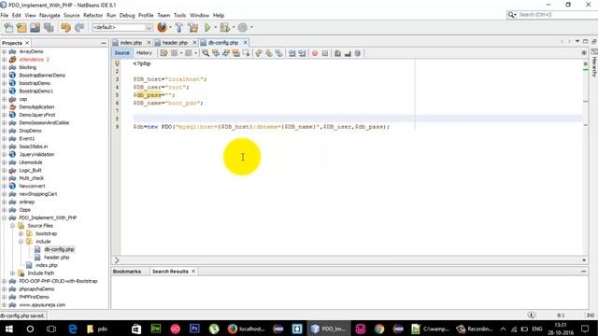Click the Find Selection magnifier icon in editor toolbar
Image resolution: width=598 pixels, height=336 pixels.
tap(206, 53)
